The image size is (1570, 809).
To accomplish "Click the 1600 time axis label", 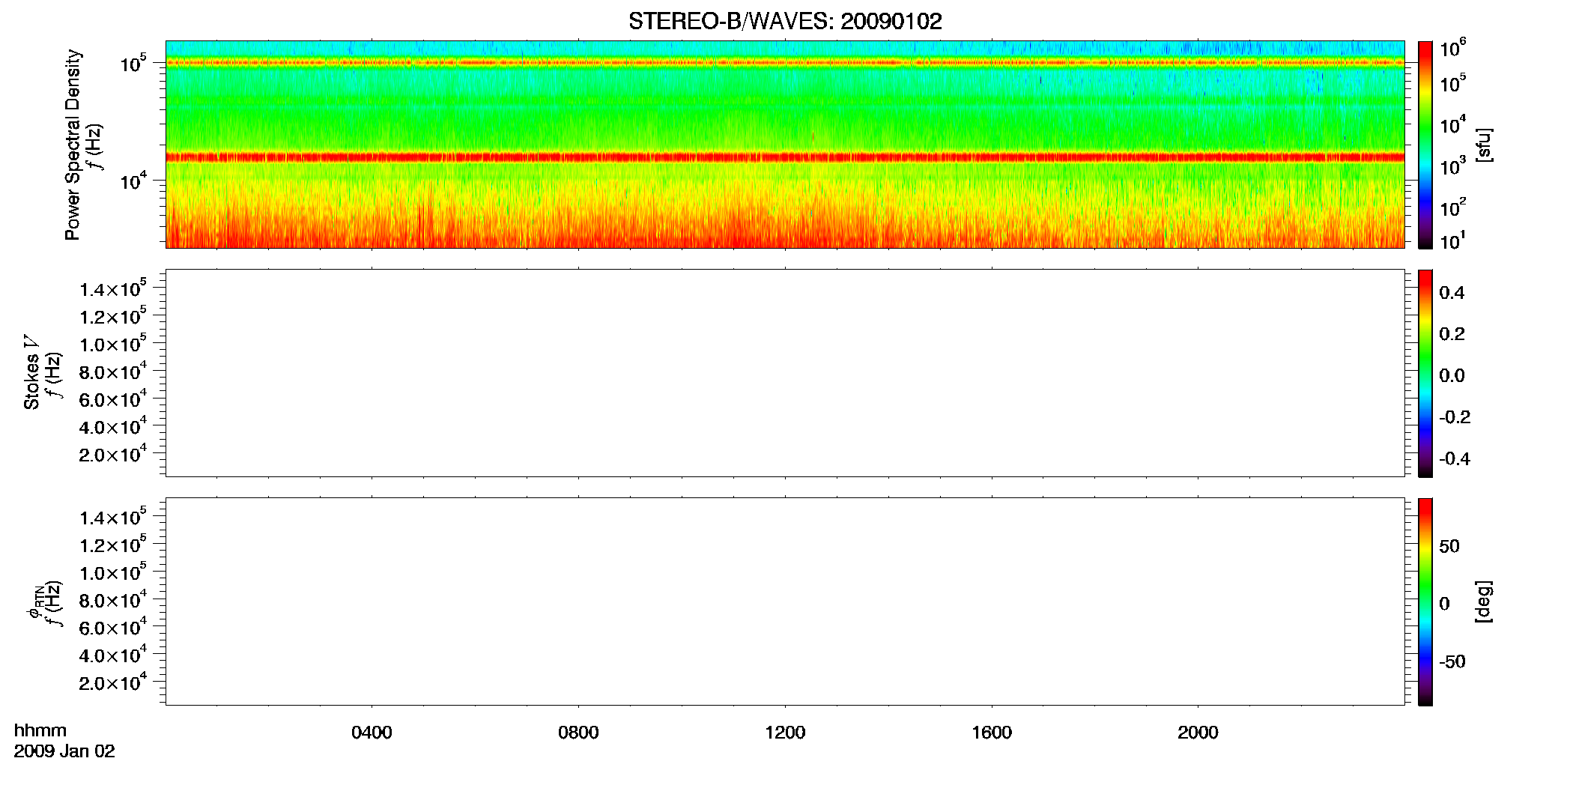I will (992, 733).
